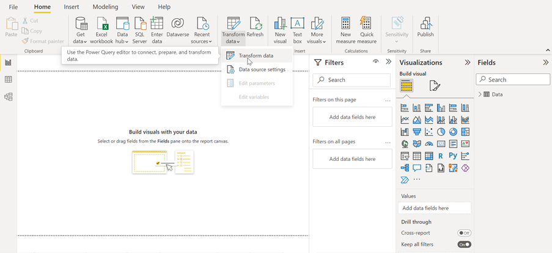Select the Gauge visual

pos(429,144)
